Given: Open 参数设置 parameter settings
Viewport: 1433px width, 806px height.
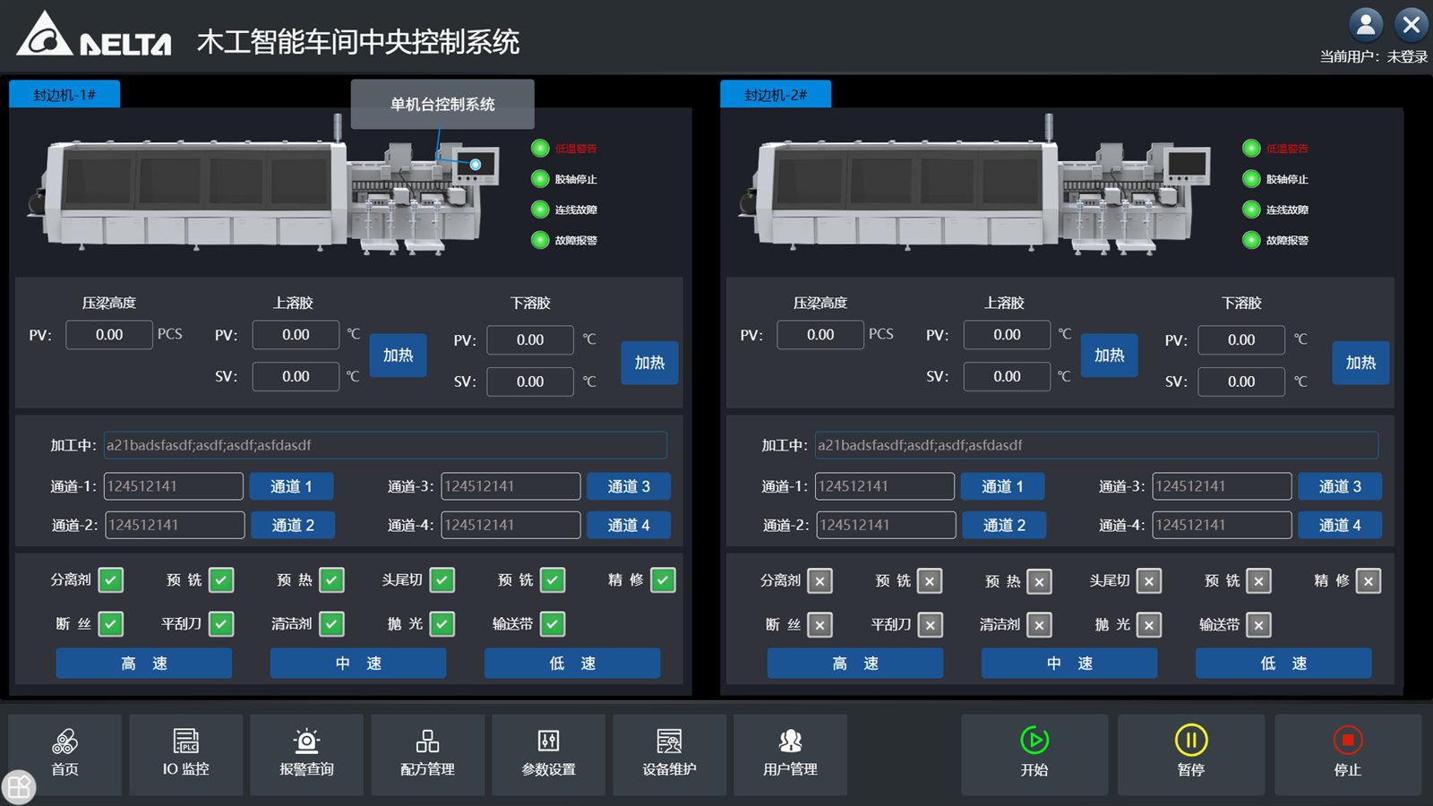Looking at the screenshot, I should pyautogui.click(x=549, y=754).
